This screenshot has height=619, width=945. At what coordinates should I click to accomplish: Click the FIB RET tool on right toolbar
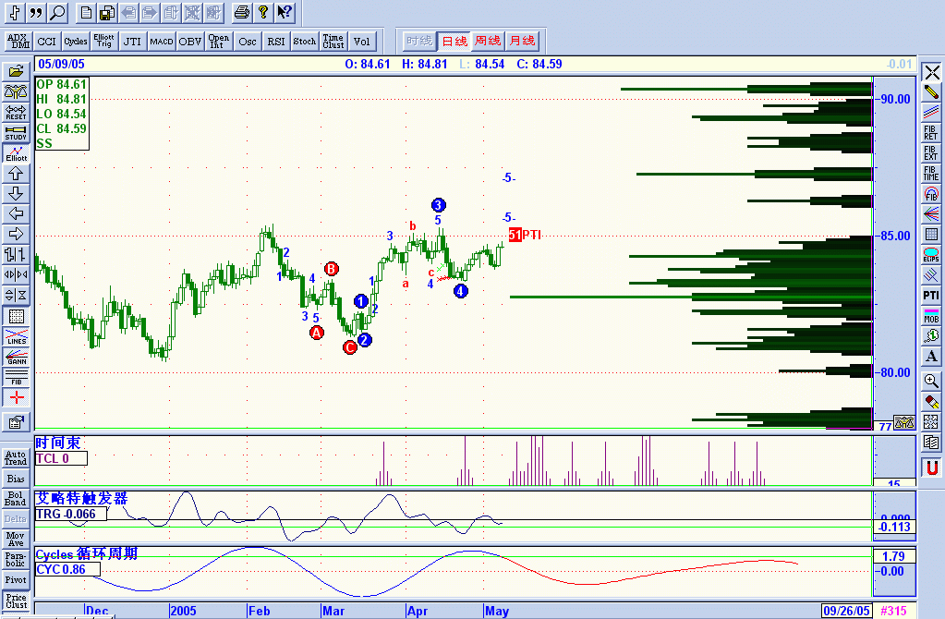point(932,133)
